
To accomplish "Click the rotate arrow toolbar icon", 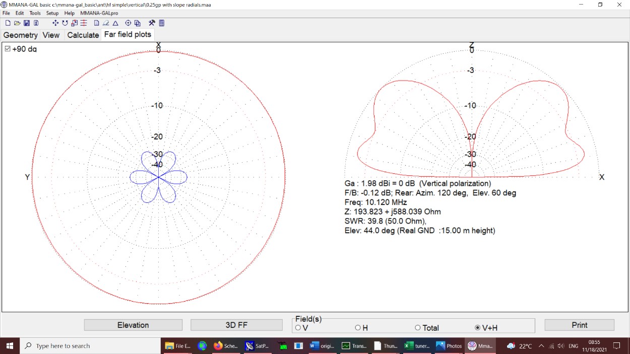I will [x=65, y=23].
